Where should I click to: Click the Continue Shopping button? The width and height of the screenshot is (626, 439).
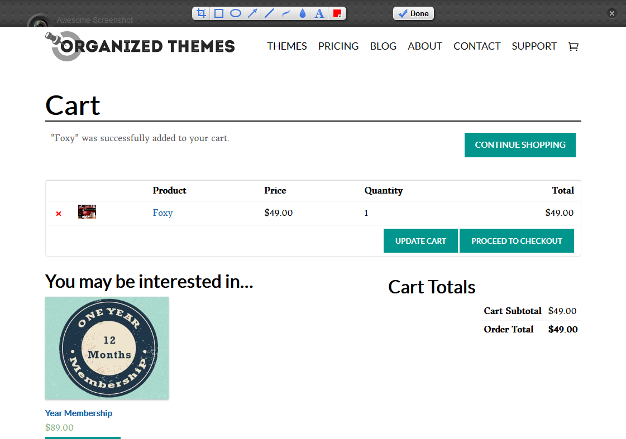click(x=520, y=145)
